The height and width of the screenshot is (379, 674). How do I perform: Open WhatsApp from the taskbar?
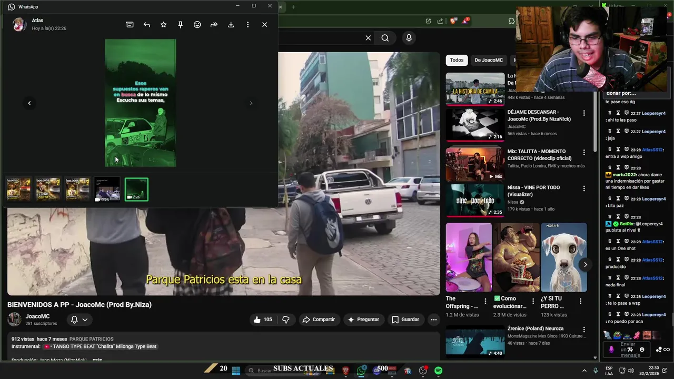pos(361,371)
